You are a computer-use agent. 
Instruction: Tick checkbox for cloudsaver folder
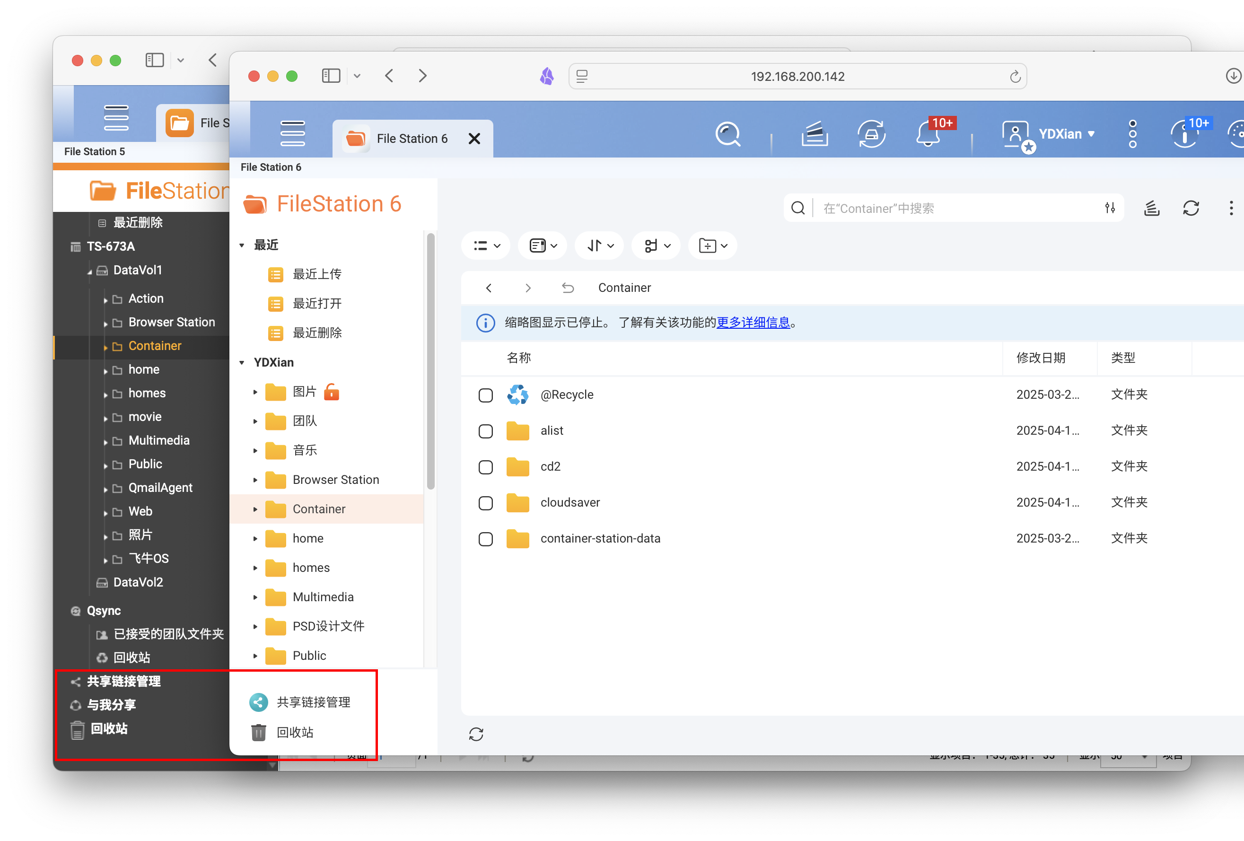click(x=485, y=503)
